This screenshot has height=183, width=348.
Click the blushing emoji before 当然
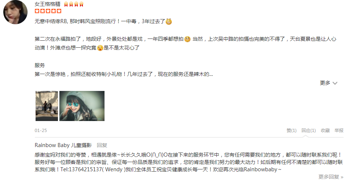tap(187, 39)
